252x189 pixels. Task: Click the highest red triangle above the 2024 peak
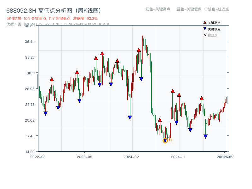click(x=139, y=49)
